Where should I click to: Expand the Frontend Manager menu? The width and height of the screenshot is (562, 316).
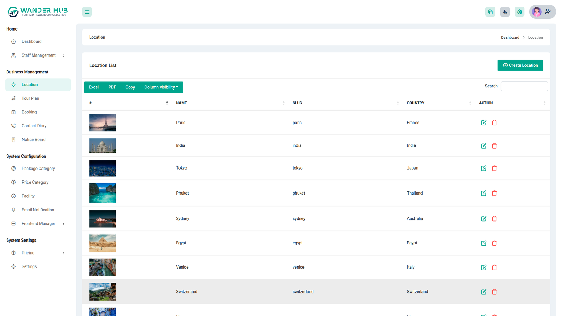(39, 224)
